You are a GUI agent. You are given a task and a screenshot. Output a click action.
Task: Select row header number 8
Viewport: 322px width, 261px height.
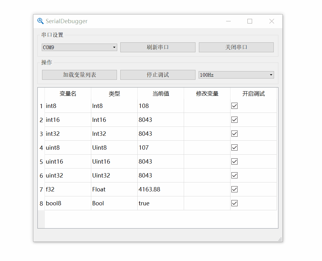[x=41, y=203]
